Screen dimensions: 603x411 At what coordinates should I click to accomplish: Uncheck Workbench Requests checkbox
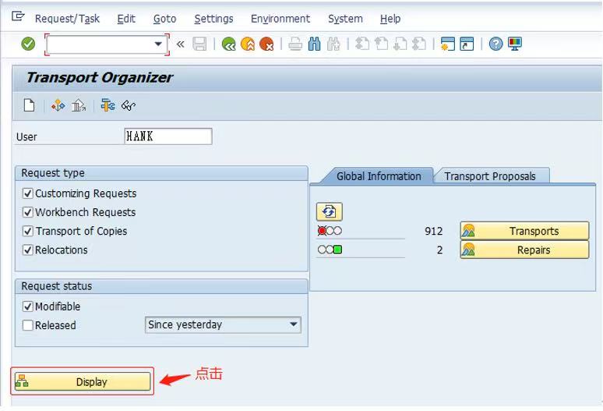(27, 212)
